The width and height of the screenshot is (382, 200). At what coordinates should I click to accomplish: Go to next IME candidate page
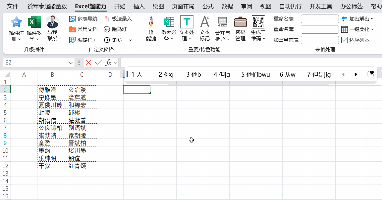click(x=356, y=74)
